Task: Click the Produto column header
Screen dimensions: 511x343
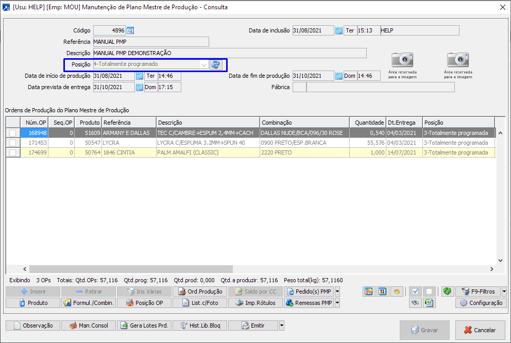Action: coord(88,123)
